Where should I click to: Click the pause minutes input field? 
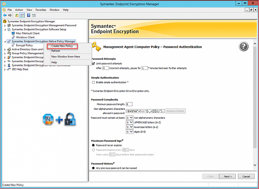(145, 68)
